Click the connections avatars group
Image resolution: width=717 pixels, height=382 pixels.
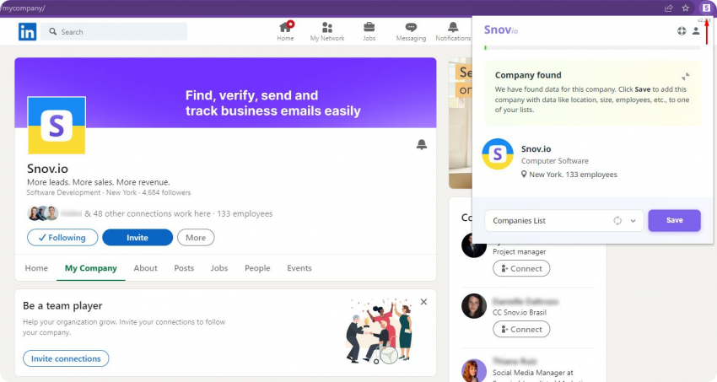point(43,213)
